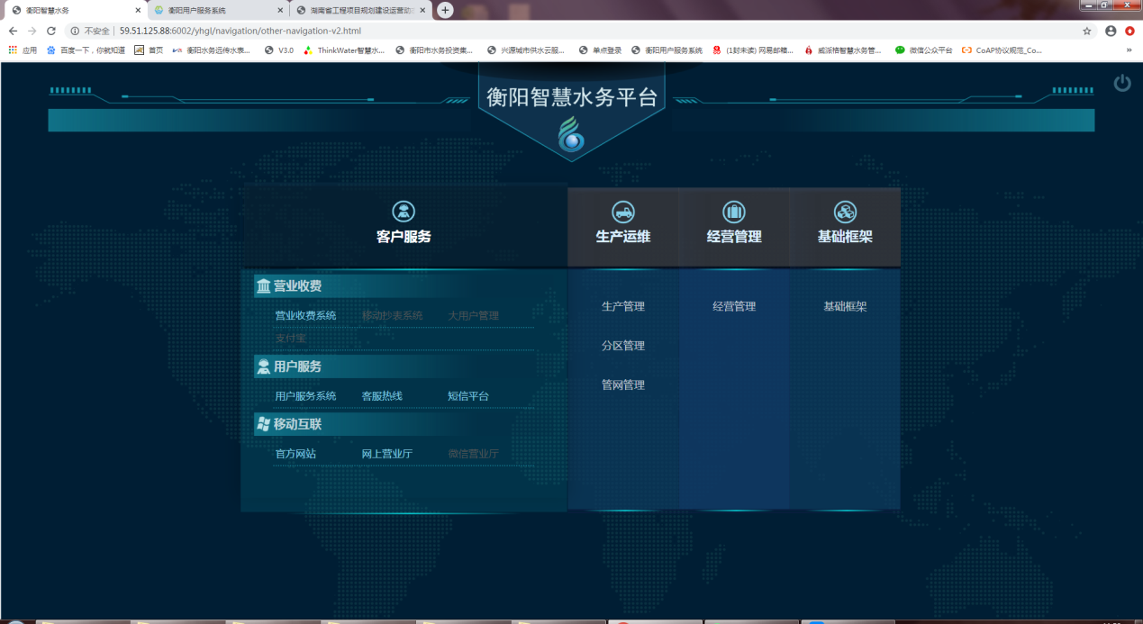The image size is (1143, 624).
Task: Open a new browser tab
Action: (445, 10)
